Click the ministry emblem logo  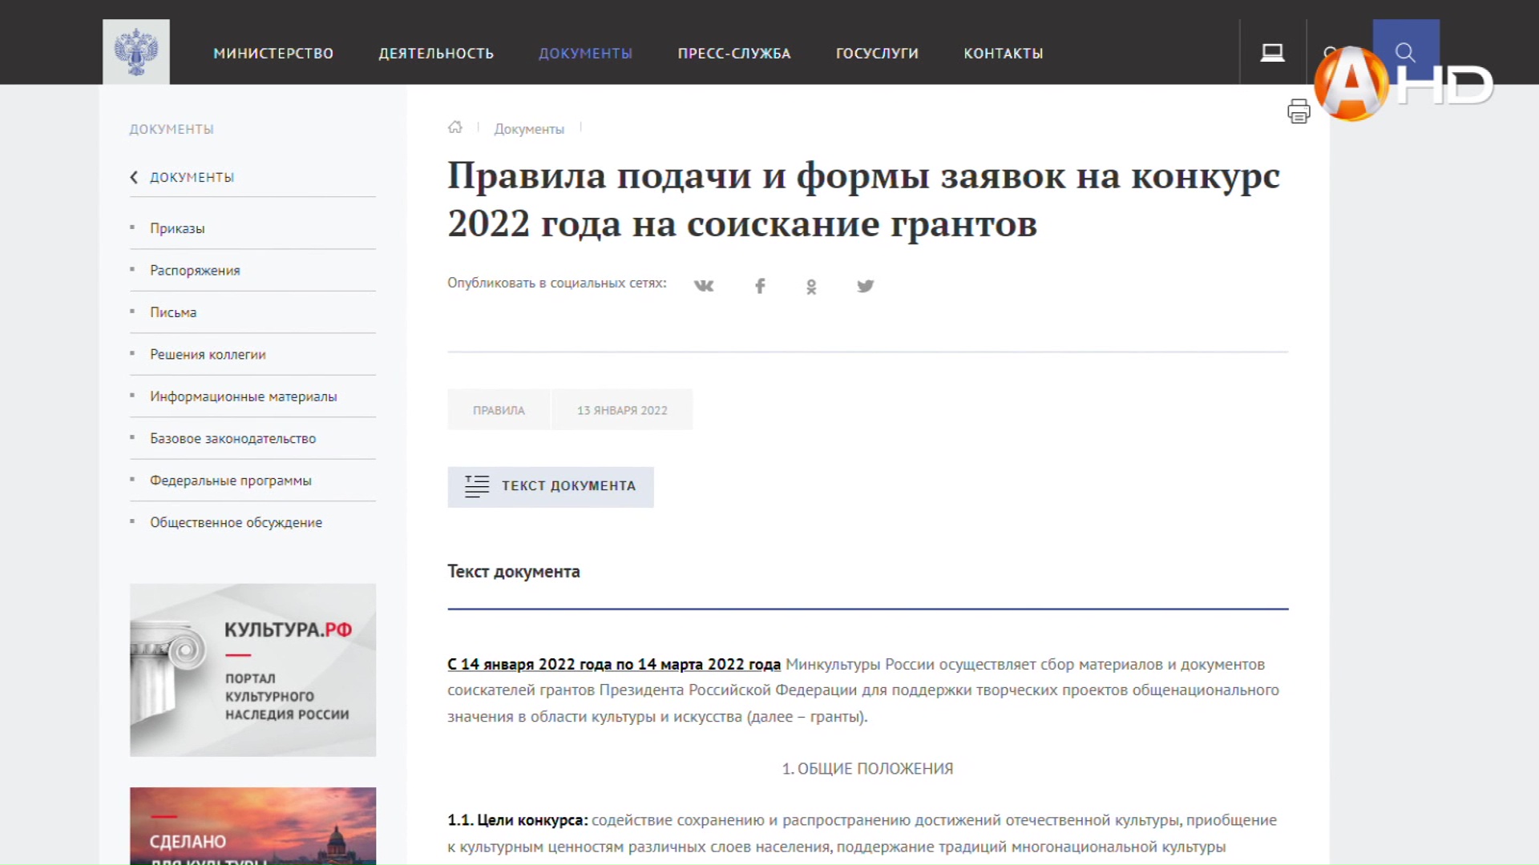(x=136, y=52)
